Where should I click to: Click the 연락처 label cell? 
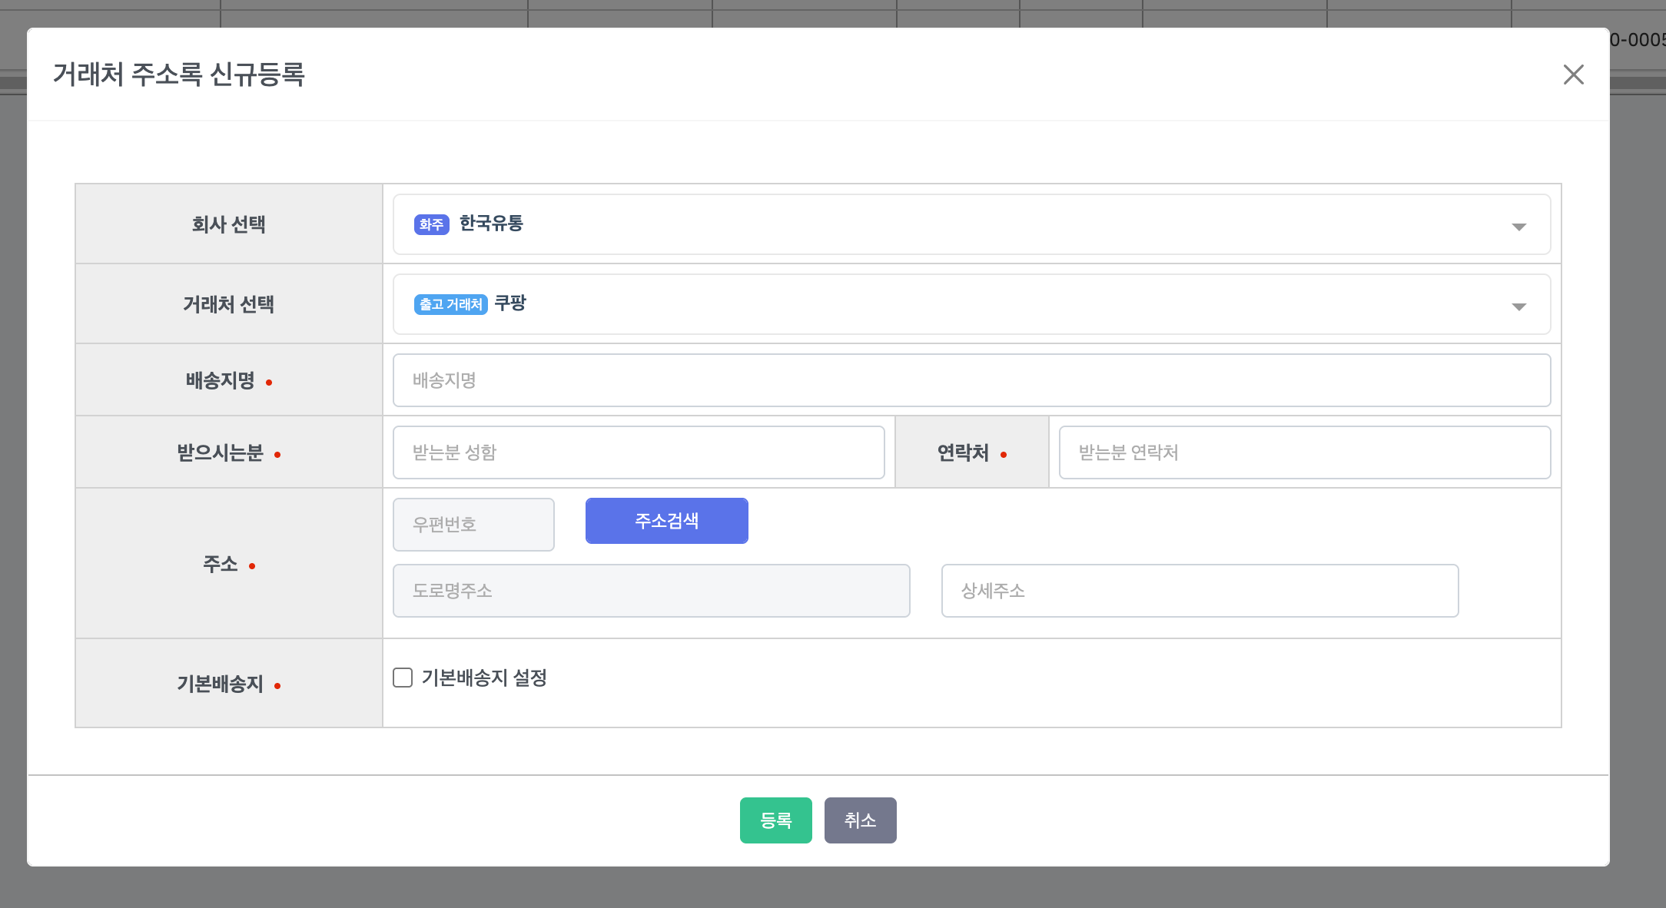tap(971, 452)
